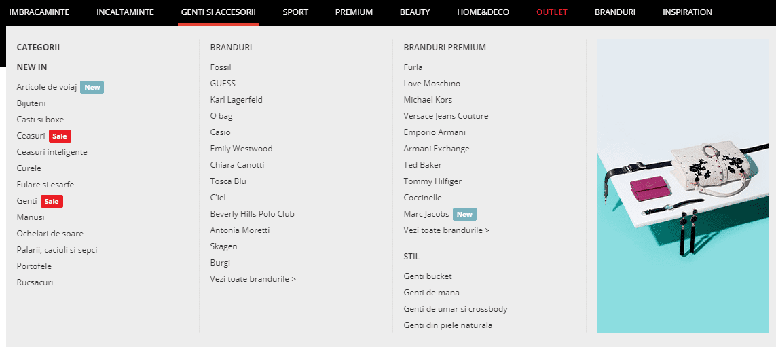Go to Versace Jeans Couture

445,116
